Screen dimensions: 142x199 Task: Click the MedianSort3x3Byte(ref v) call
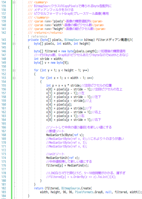click(x=65, y=135)
